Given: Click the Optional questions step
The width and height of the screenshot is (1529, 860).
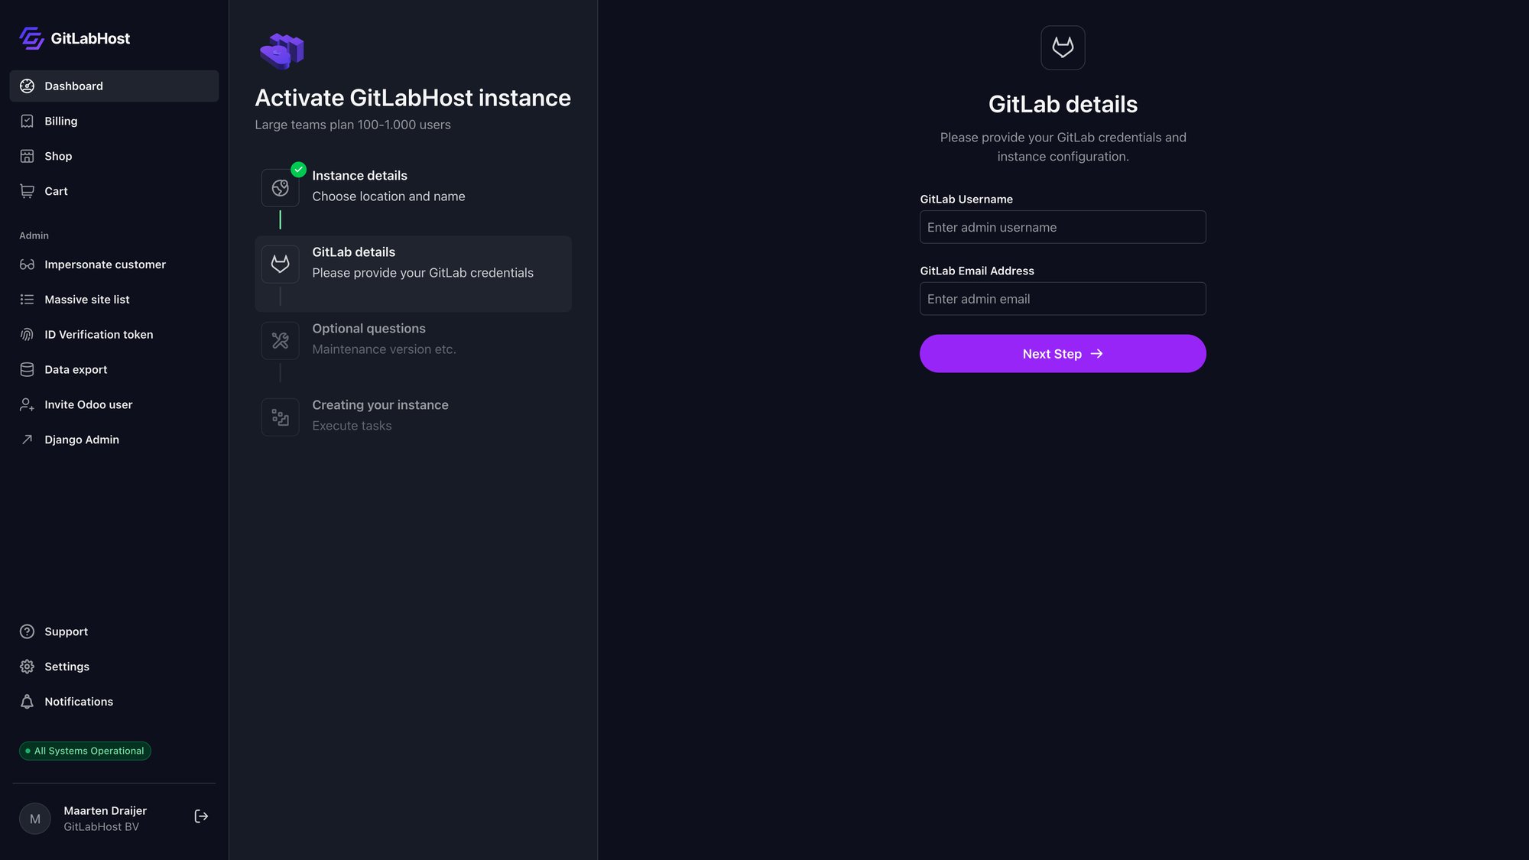Looking at the screenshot, I should (413, 339).
